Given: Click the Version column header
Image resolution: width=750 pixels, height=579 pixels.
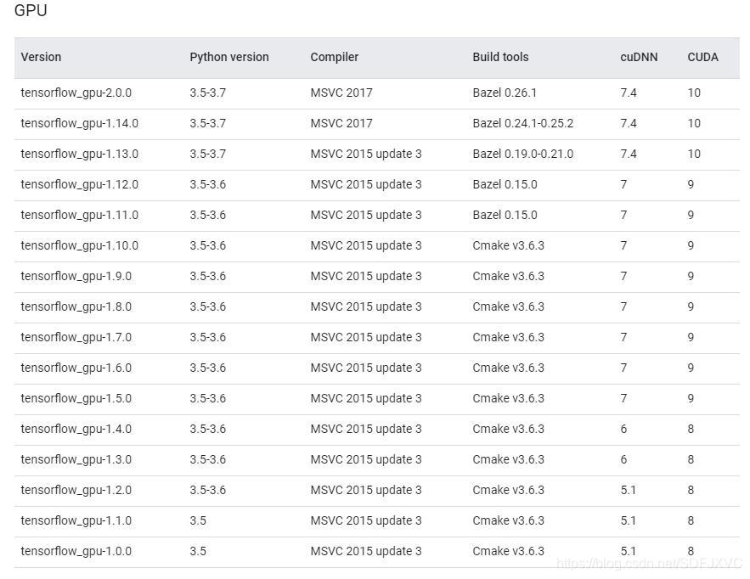Looking at the screenshot, I should (41, 57).
